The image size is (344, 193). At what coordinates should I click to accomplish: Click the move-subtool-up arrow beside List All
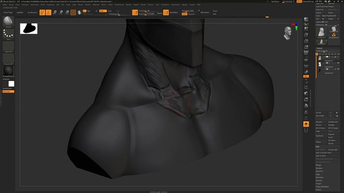(x=331, y=113)
